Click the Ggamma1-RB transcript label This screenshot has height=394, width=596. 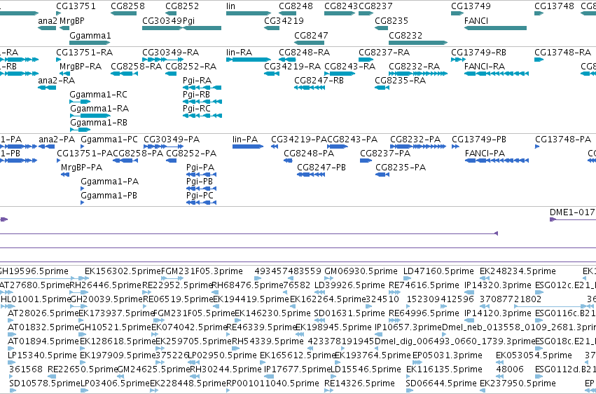click(99, 123)
